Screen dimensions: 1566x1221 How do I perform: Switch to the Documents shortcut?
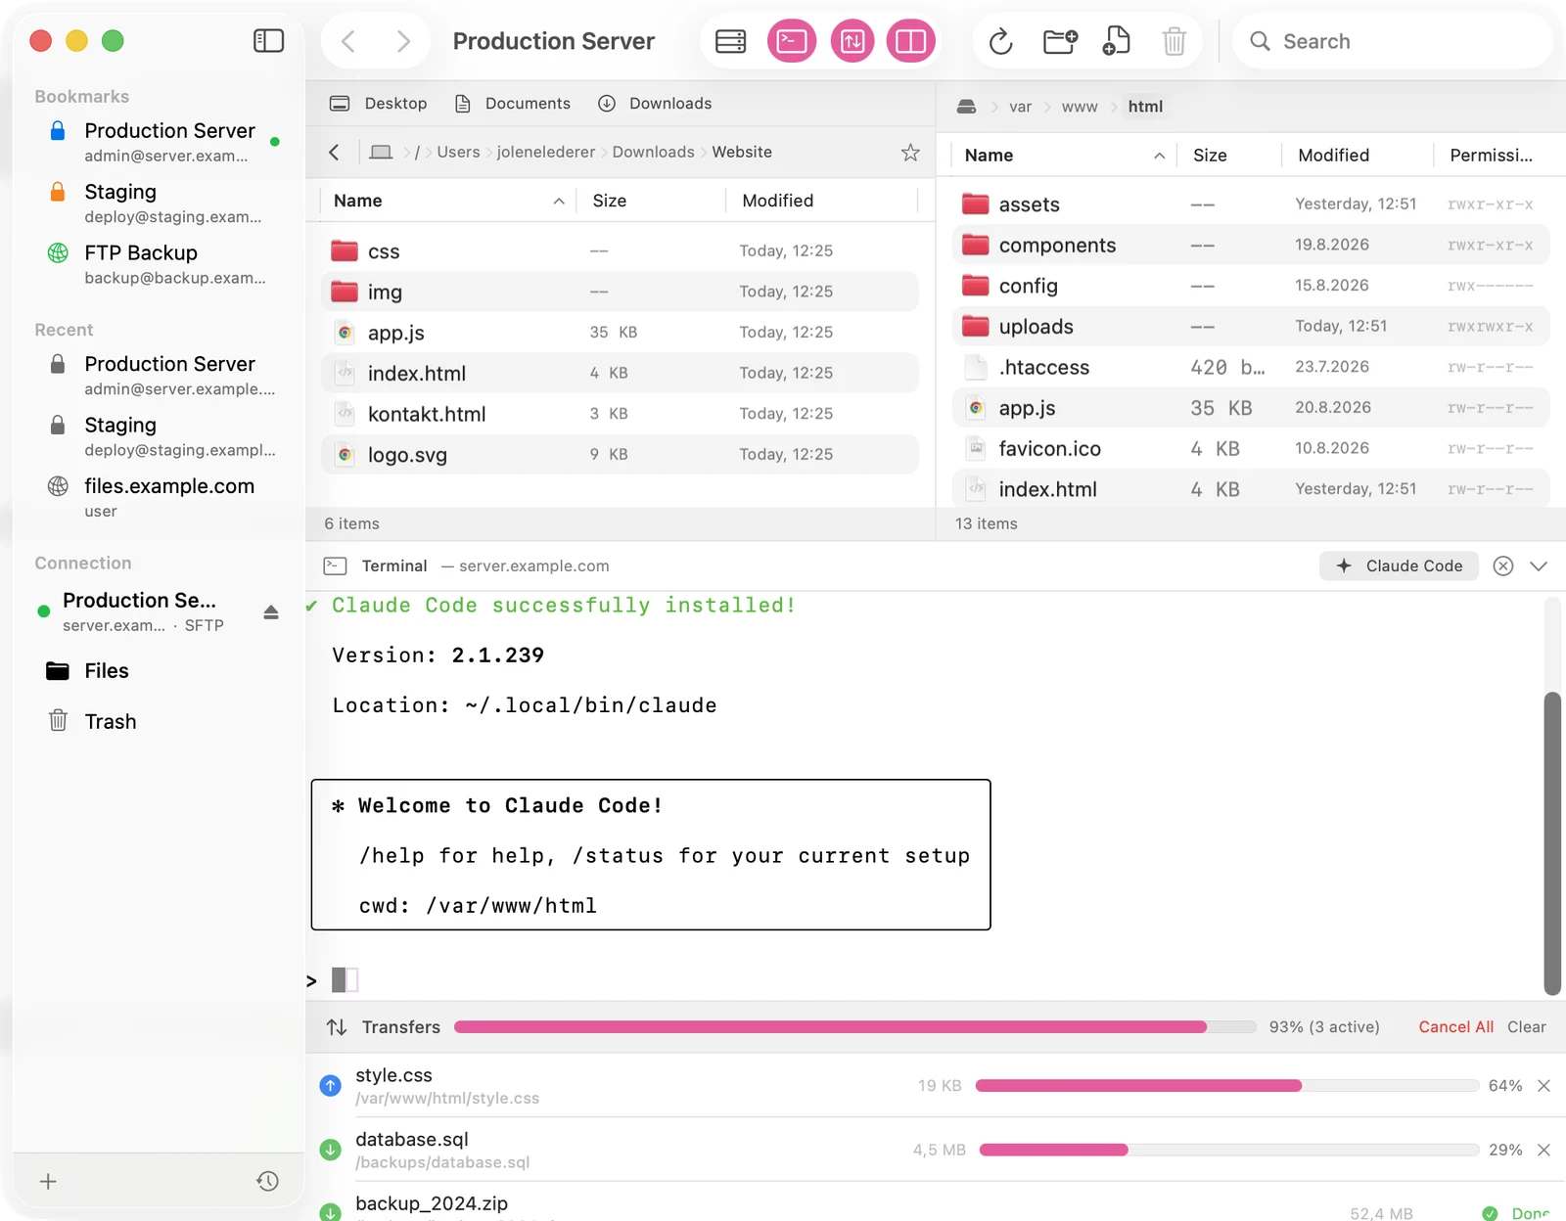(x=513, y=104)
